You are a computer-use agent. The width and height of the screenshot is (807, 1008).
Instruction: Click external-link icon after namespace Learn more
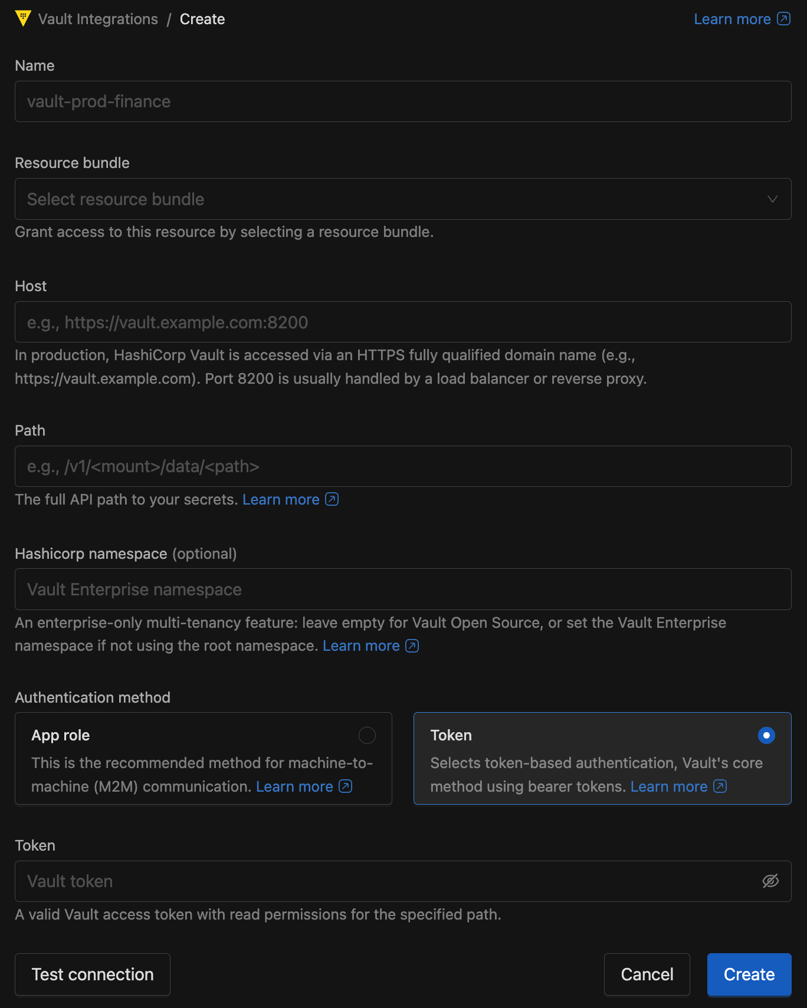[412, 645]
